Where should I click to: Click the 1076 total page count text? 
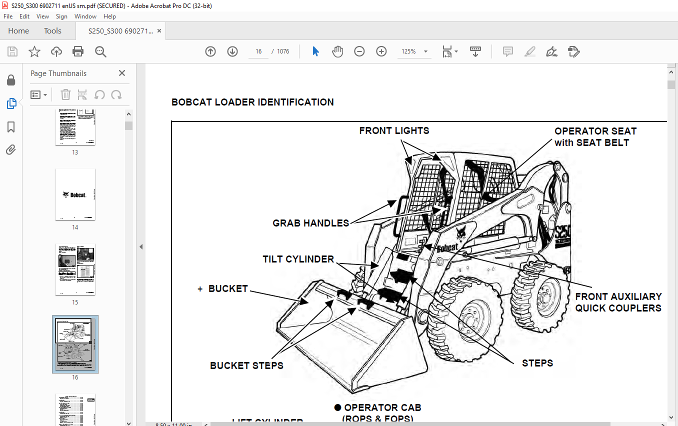(x=283, y=51)
